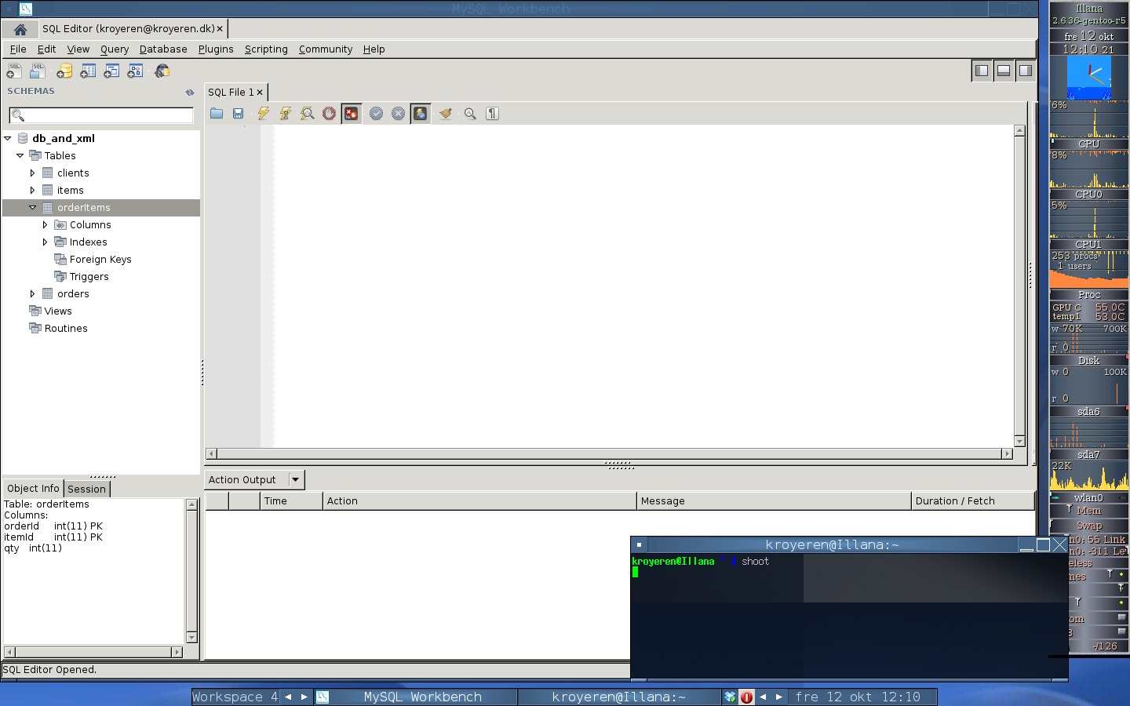Execute the SQL script with the lightning bolt
This screenshot has width=1130, height=706.
point(264,114)
